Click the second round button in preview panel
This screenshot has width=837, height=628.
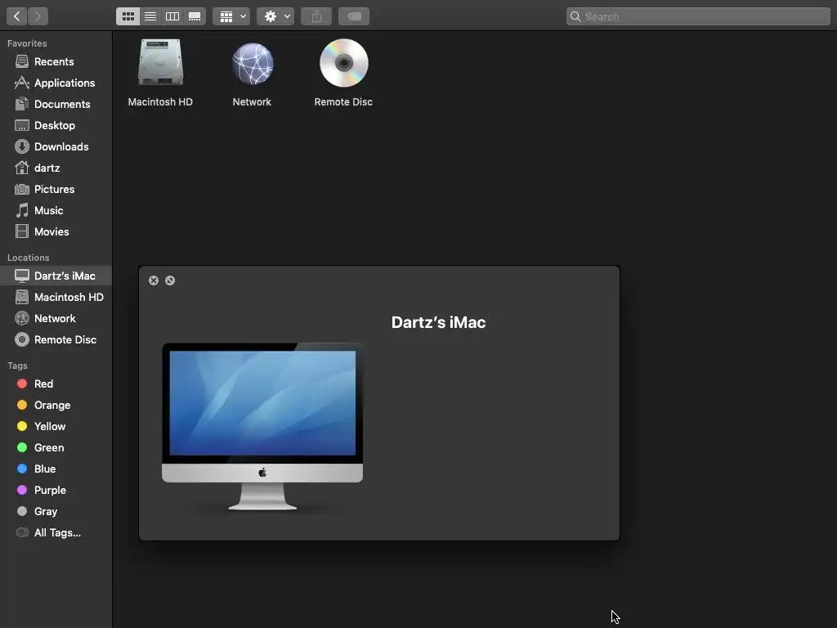click(x=170, y=280)
